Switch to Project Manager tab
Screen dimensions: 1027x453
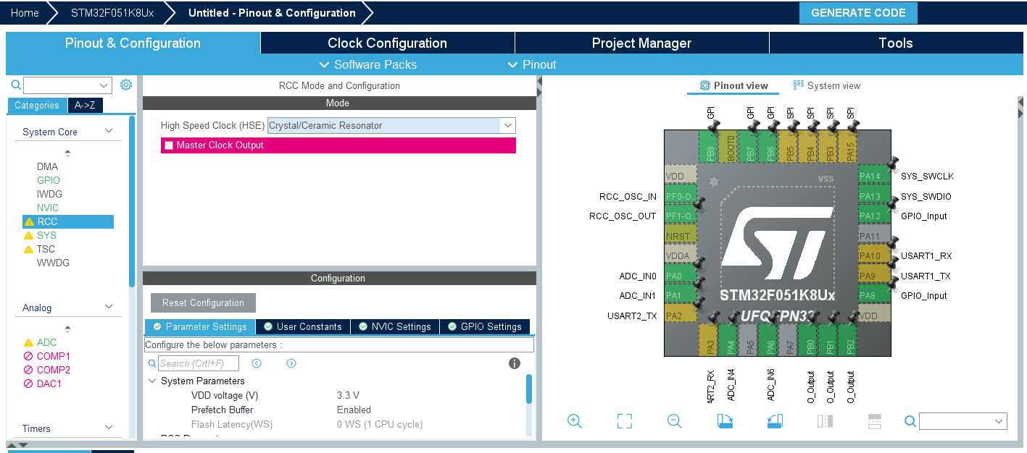(x=641, y=43)
